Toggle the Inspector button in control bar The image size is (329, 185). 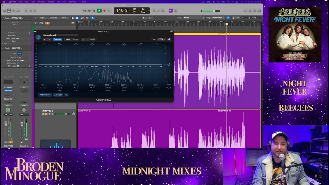coord(9,11)
